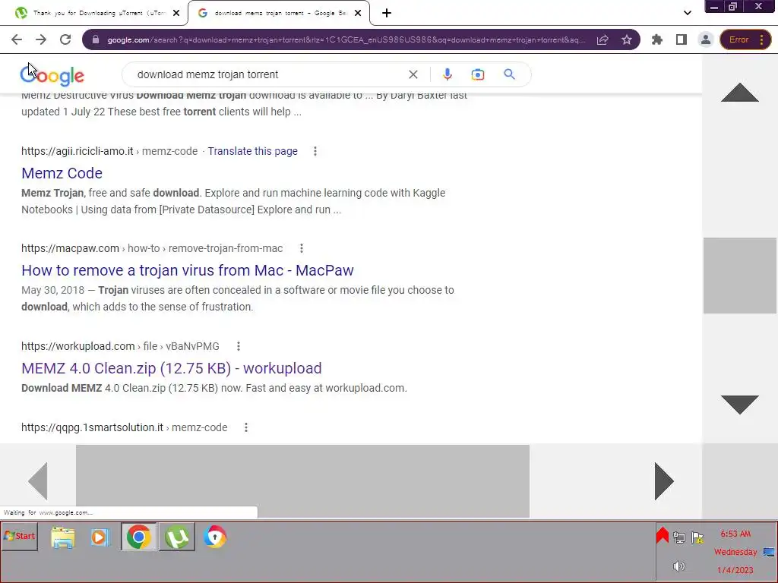Viewport: 778px width, 583px height.
Task: Click the horizontal scrollbar right arrow
Action: 664,481
